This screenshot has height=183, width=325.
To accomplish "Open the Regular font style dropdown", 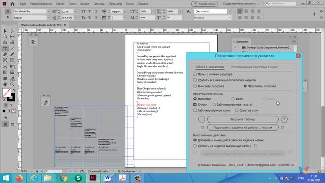I will pyautogui.click(x=49, y=18).
